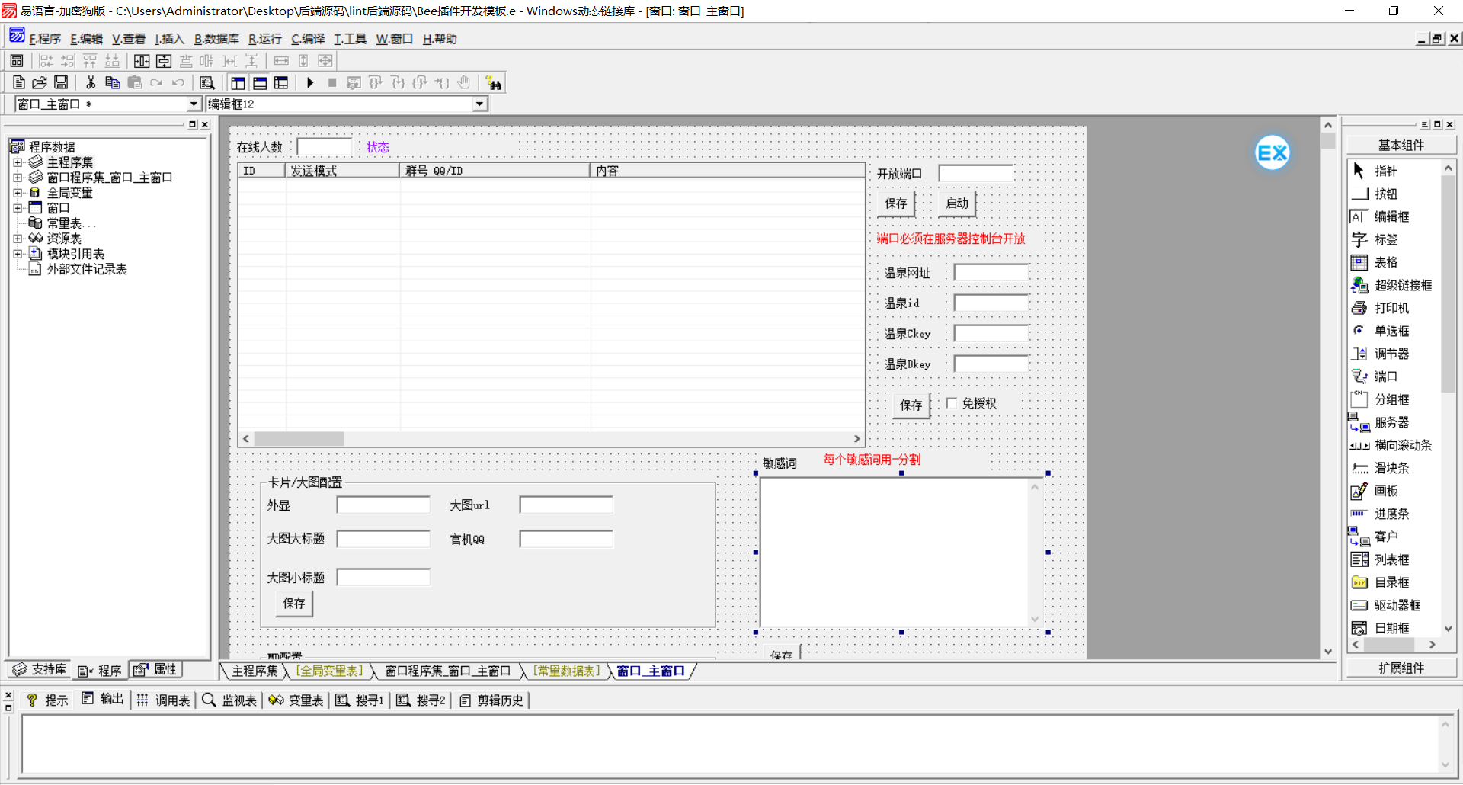Viewport: 1463px width, 785px height.
Task: Switch to the [全局变量表] tab
Action: 330,671
